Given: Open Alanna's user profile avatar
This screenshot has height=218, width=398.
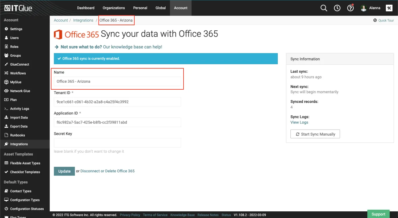Looking at the screenshot, I should tap(364, 8).
